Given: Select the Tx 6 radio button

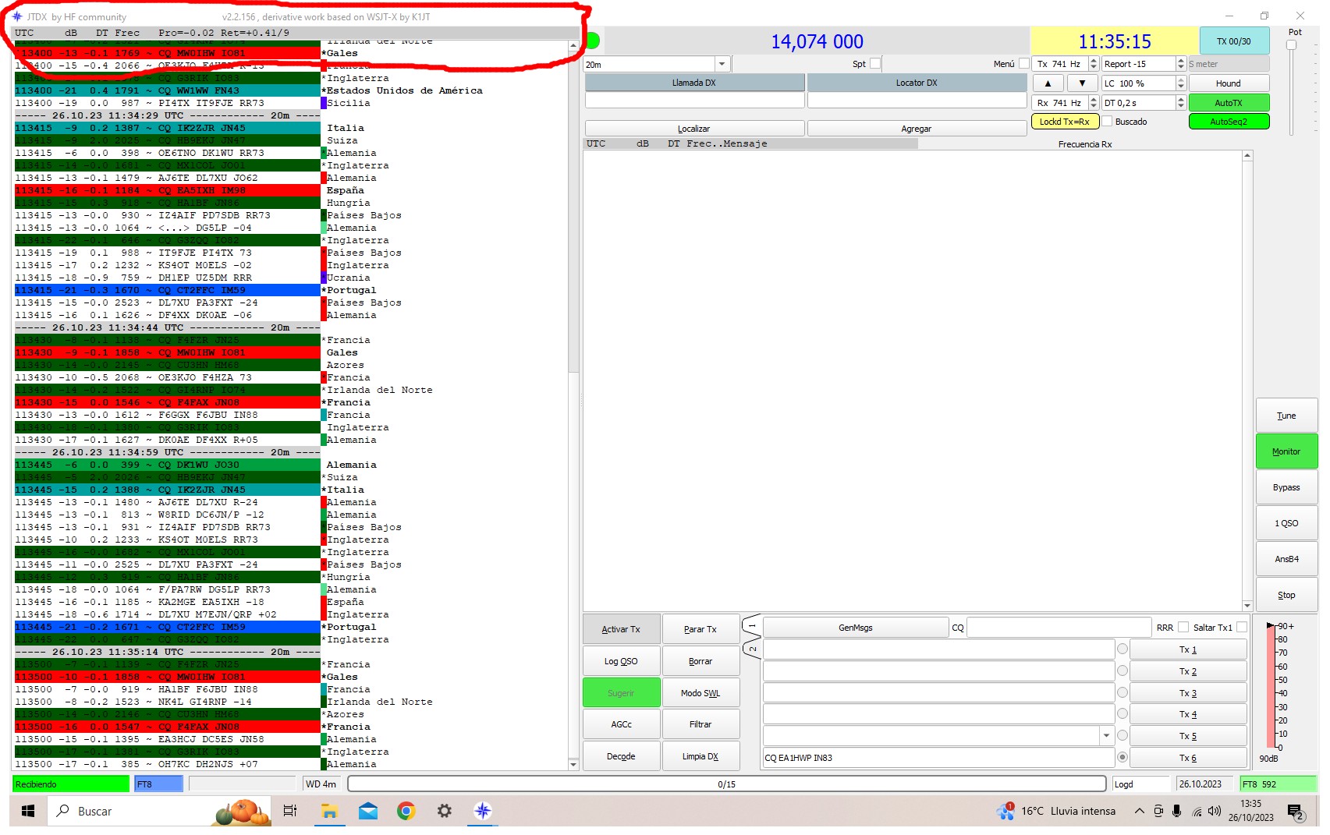Looking at the screenshot, I should click(1123, 757).
